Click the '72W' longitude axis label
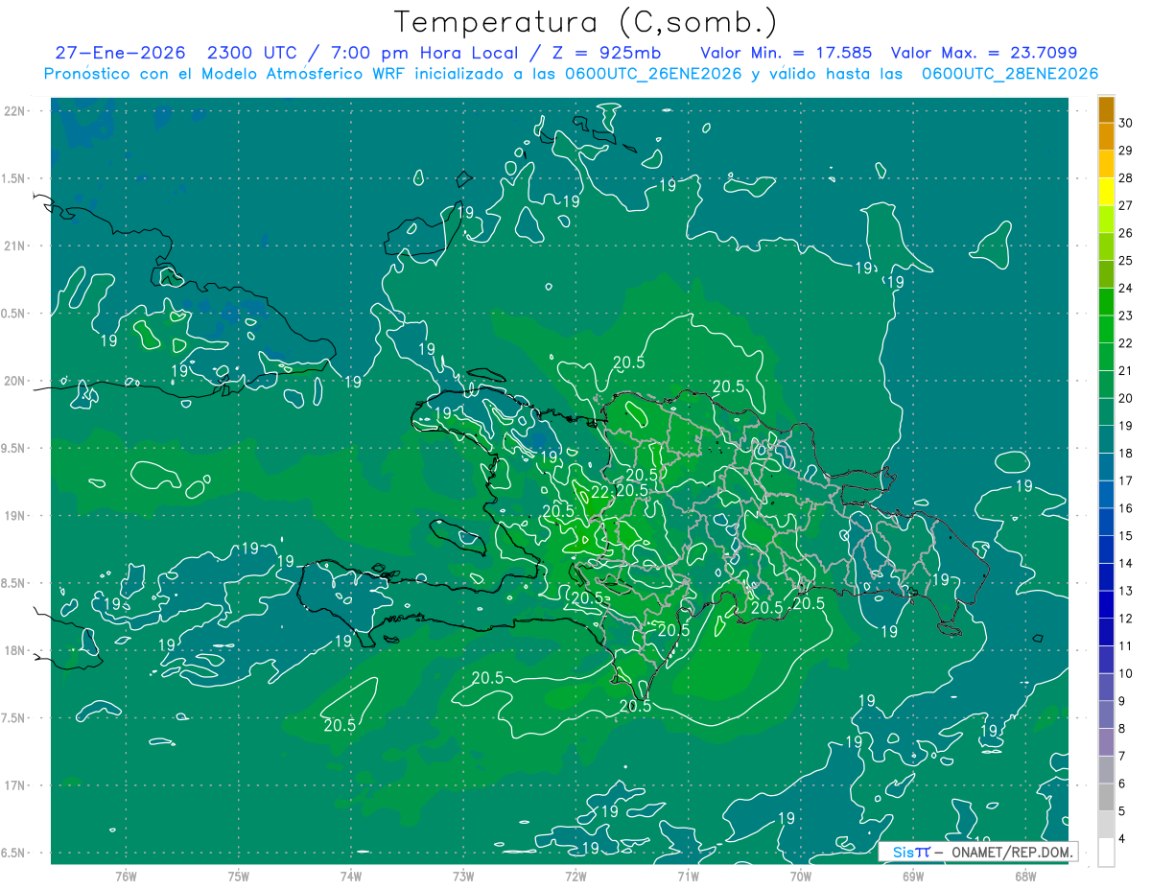The height and width of the screenshot is (889, 1151). [575, 876]
